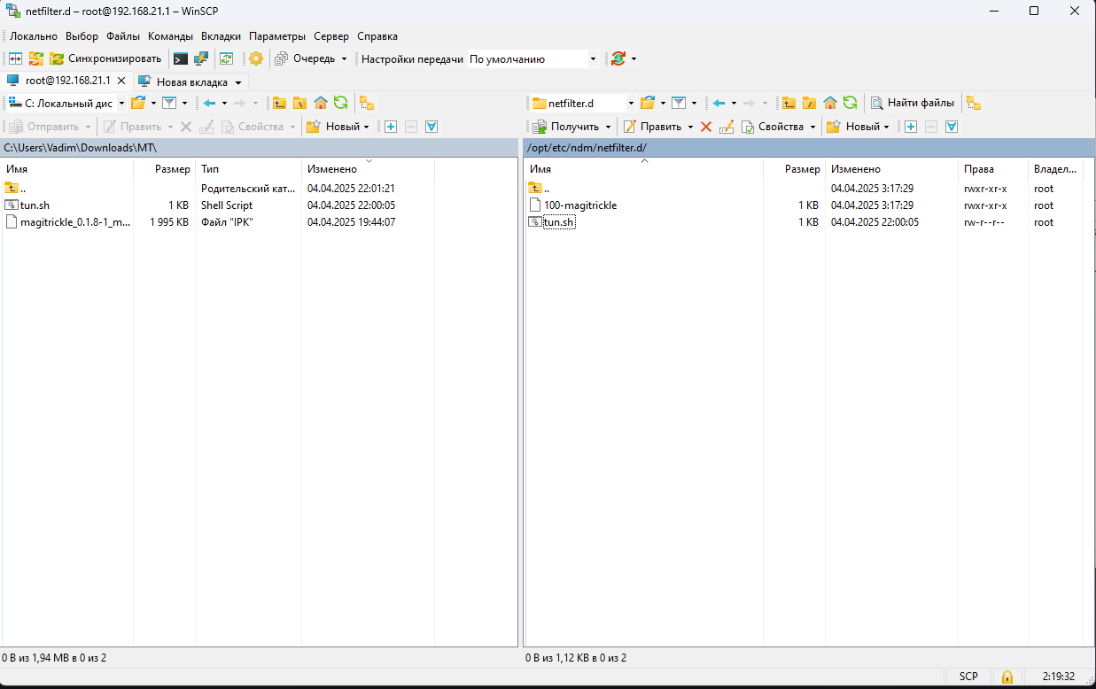Expand the local Новый dropdown arrow

pyautogui.click(x=366, y=127)
